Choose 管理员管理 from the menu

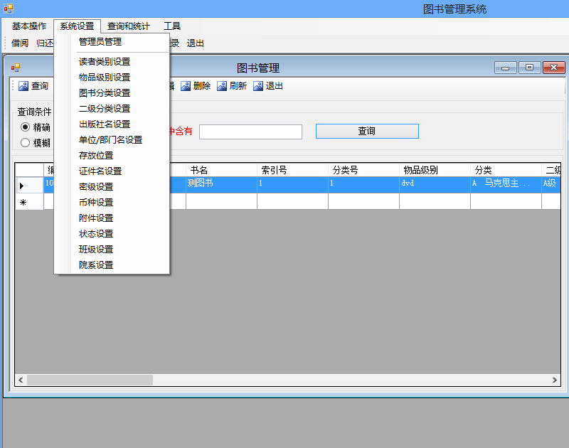(100, 42)
